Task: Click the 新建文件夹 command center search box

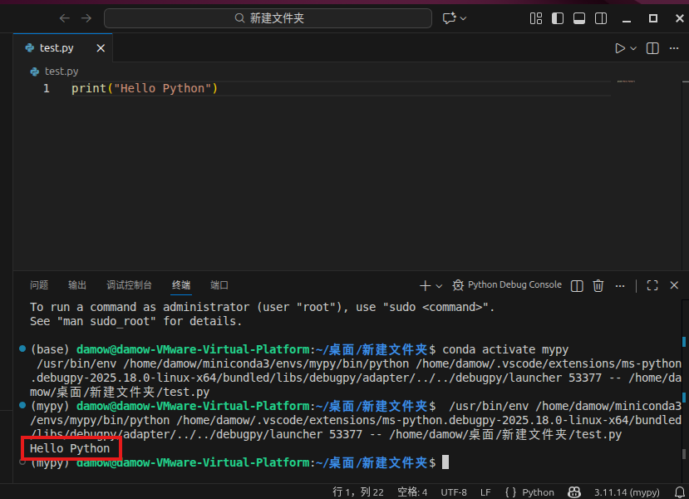Action: (268, 18)
